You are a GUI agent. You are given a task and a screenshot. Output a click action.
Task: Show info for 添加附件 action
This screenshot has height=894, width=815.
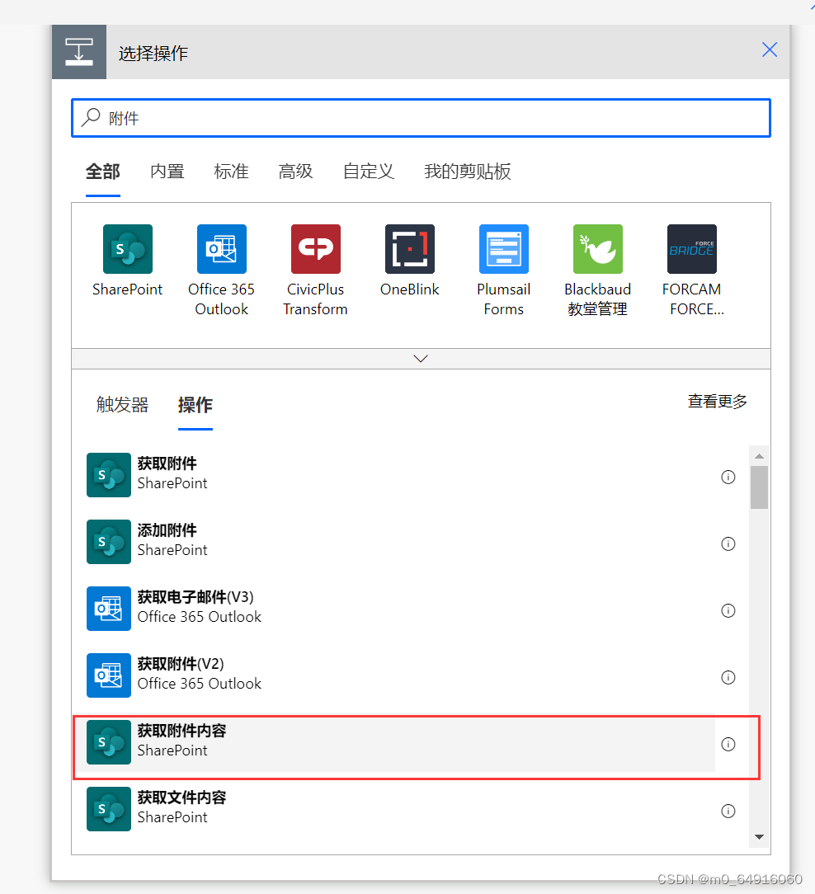[728, 543]
